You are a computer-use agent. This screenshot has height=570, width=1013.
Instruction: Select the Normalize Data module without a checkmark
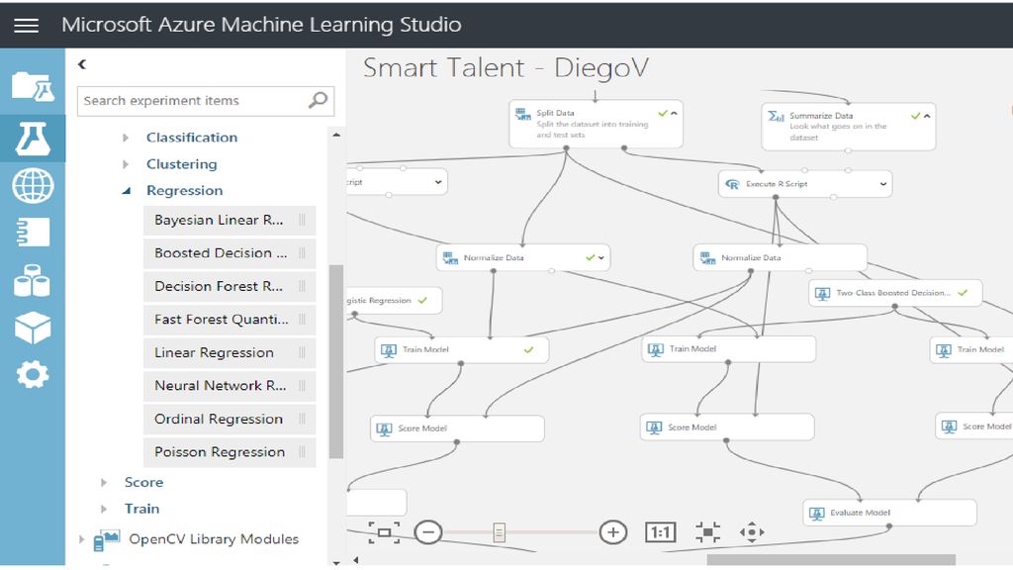780,257
